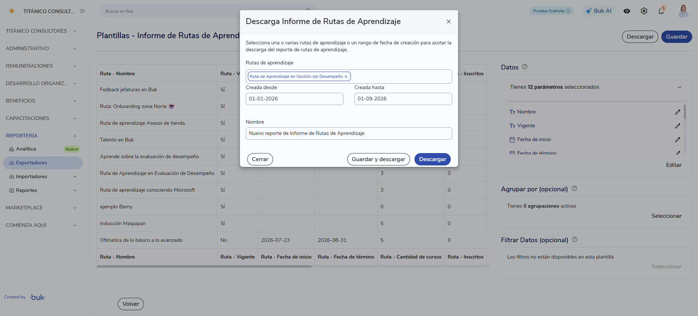Click the table horizontal scrollbar

[x=204, y=267]
